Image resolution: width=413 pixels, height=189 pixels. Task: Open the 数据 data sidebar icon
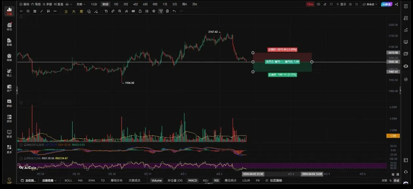coord(9,134)
